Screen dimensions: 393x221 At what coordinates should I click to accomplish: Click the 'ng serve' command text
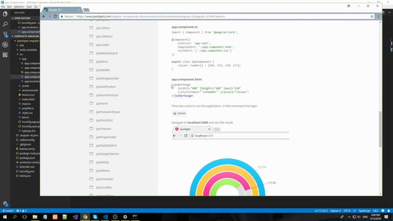[179, 113]
